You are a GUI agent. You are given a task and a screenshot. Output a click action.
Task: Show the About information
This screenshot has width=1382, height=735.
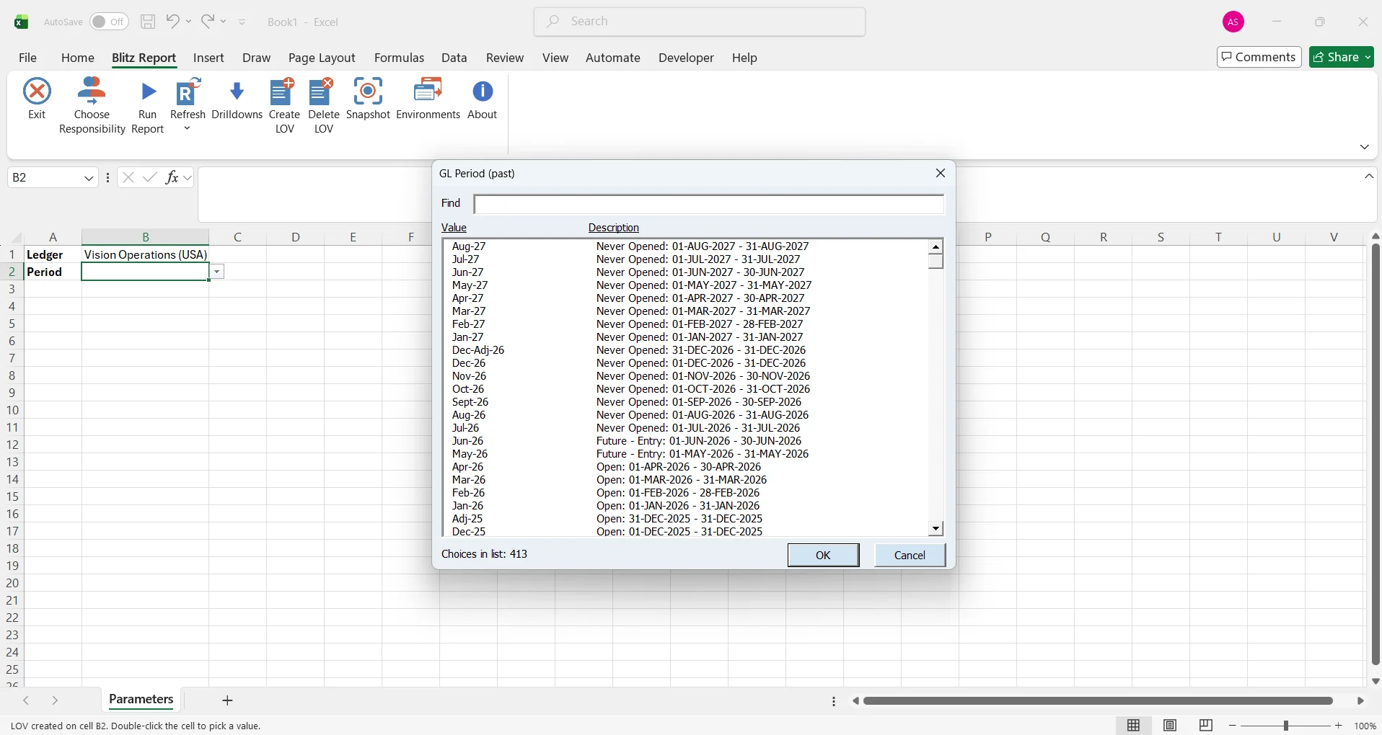[483, 99]
